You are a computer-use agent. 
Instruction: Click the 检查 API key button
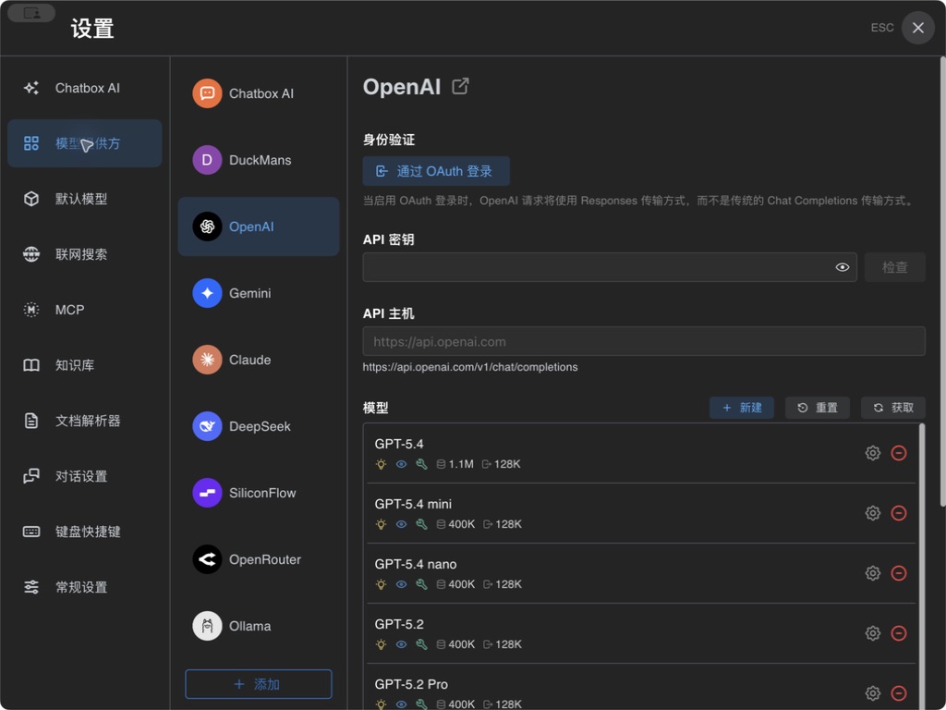tap(894, 267)
